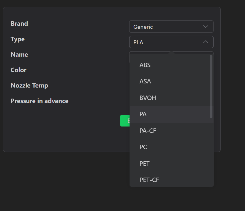Image resolution: width=245 pixels, height=211 pixels.
Task: Select PC from the type list
Action: tap(143, 147)
